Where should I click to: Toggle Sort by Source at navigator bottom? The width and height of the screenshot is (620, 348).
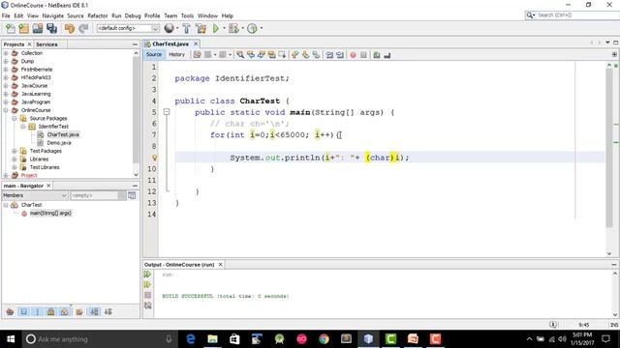(x=108, y=311)
